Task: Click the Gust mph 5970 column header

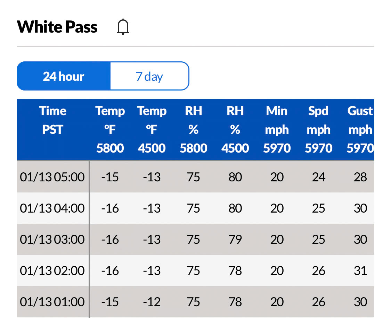Action: tap(360, 129)
